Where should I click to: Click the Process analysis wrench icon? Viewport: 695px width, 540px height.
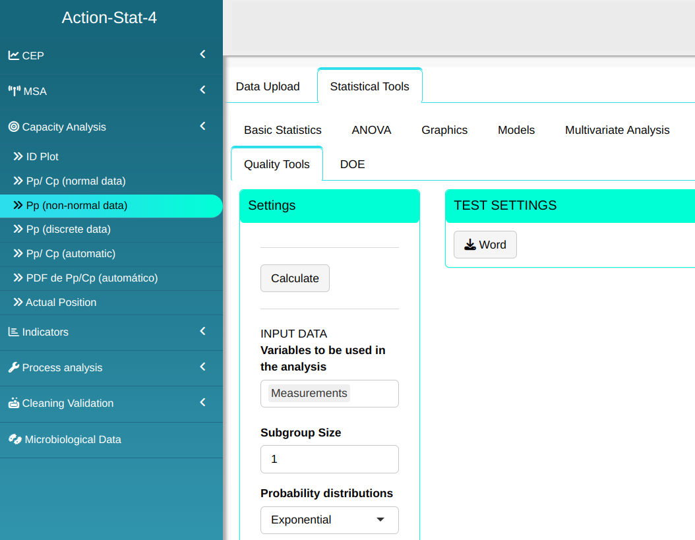(13, 367)
